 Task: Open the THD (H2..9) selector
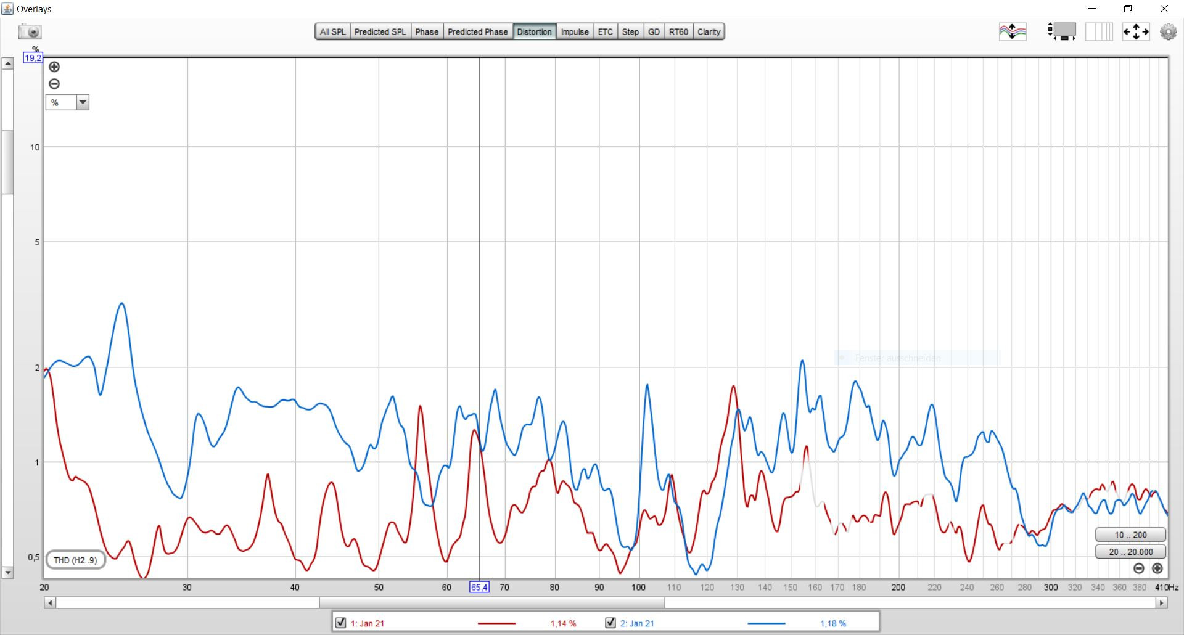[75, 560]
